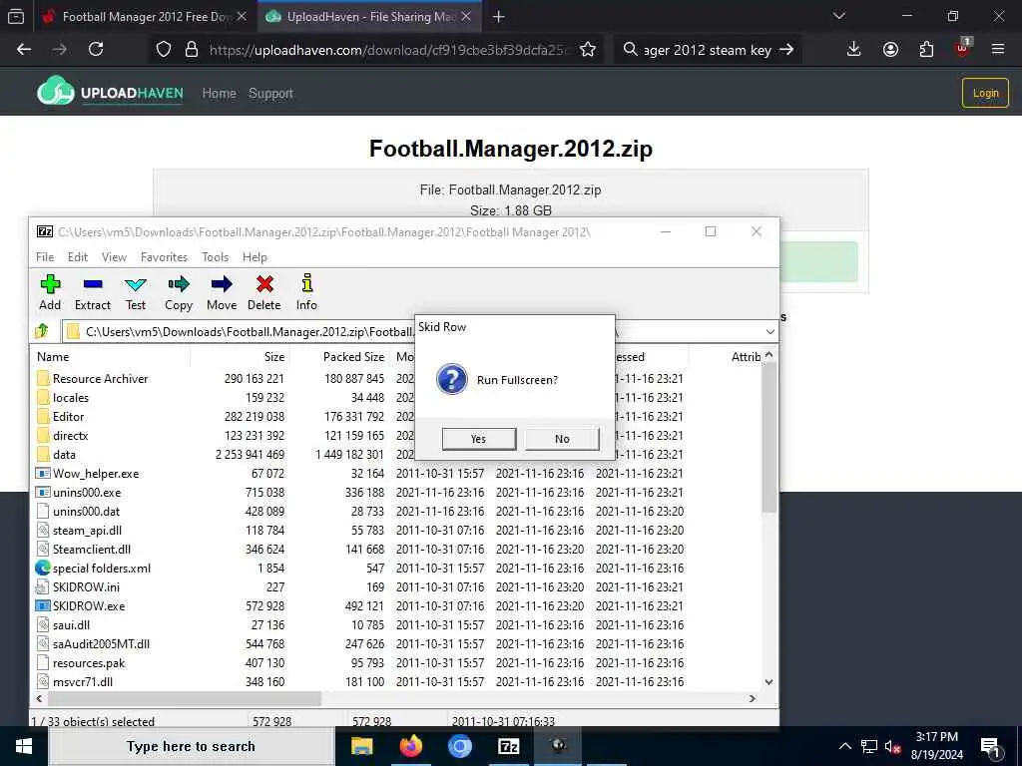Image resolution: width=1022 pixels, height=766 pixels.
Task: Select the special folders.xml Edge icon
Action: pos(43,568)
